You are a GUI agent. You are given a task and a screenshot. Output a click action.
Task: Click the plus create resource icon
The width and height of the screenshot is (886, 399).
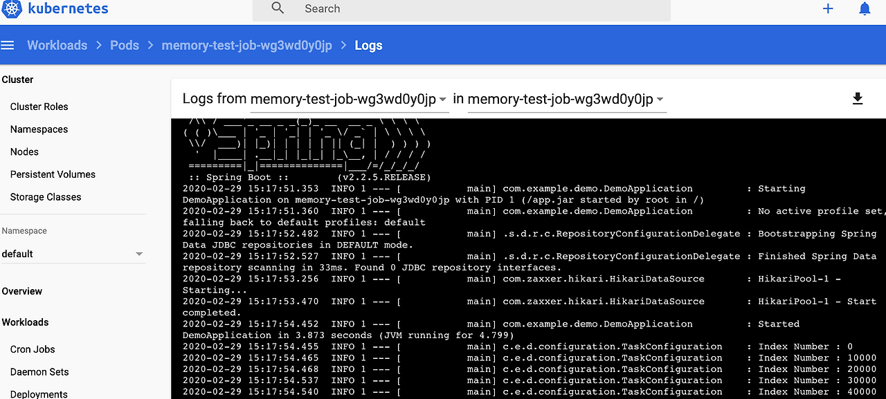point(828,8)
